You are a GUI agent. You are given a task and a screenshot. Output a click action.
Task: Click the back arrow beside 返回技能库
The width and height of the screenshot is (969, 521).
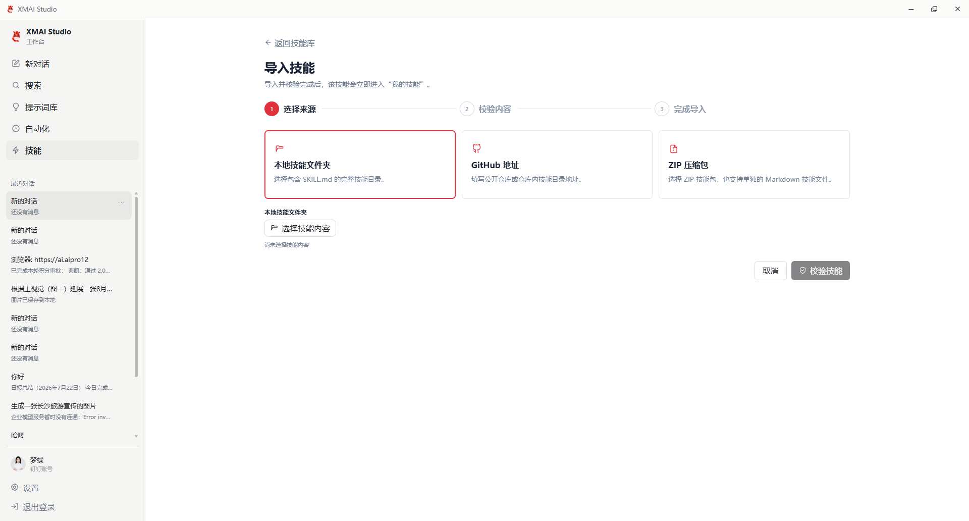point(268,43)
